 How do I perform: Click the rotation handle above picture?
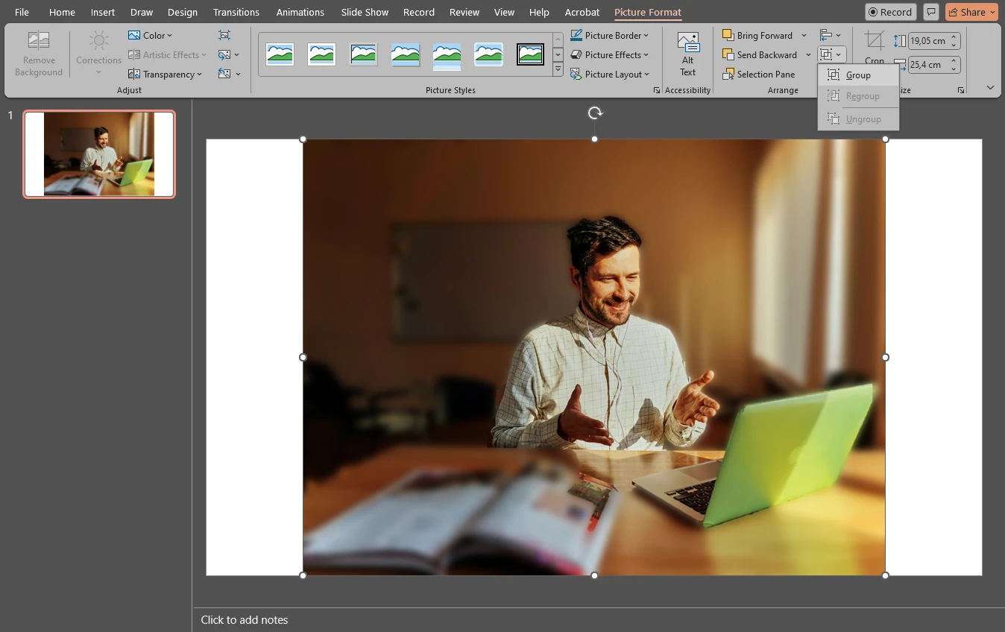click(x=594, y=113)
